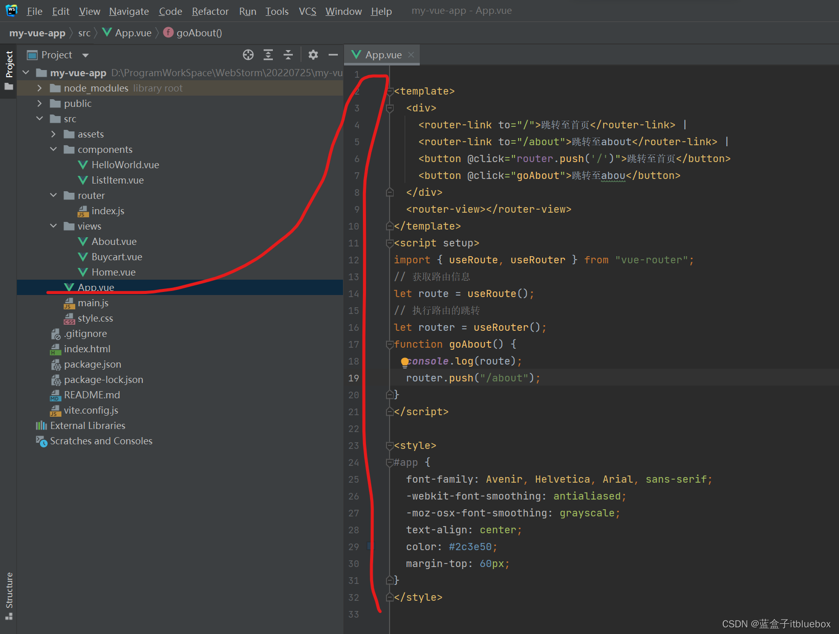Click the intention lightbulb on line 18

coord(405,362)
